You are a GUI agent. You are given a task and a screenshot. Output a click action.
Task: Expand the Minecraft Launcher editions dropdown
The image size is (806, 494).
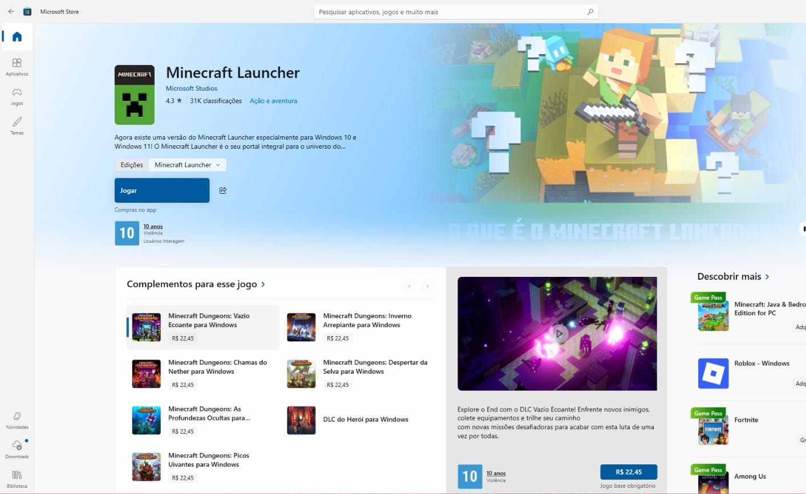tap(188, 165)
